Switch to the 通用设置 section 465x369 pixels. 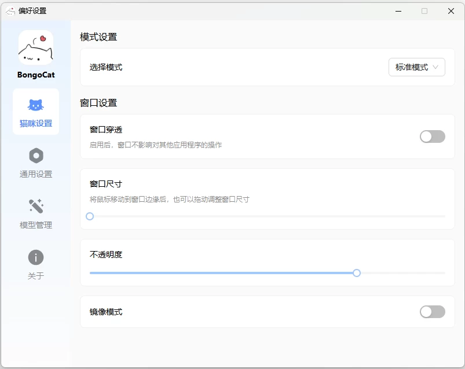35,163
